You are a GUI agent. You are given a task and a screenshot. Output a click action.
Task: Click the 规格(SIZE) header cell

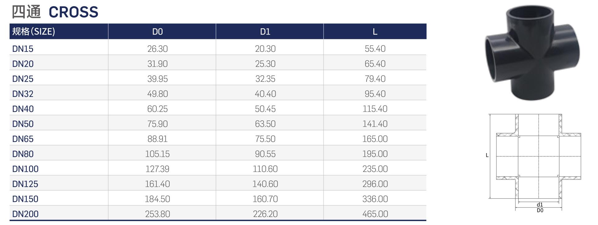[33, 31]
